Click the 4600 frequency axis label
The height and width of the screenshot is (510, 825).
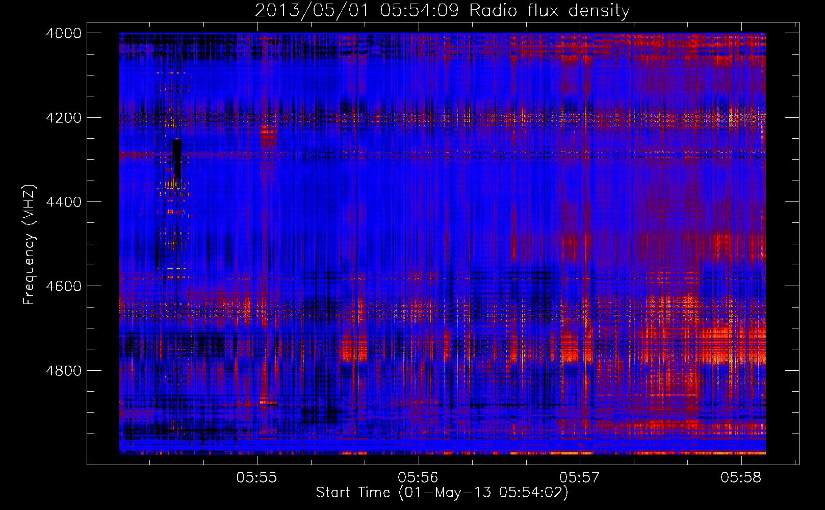point(64,286)
